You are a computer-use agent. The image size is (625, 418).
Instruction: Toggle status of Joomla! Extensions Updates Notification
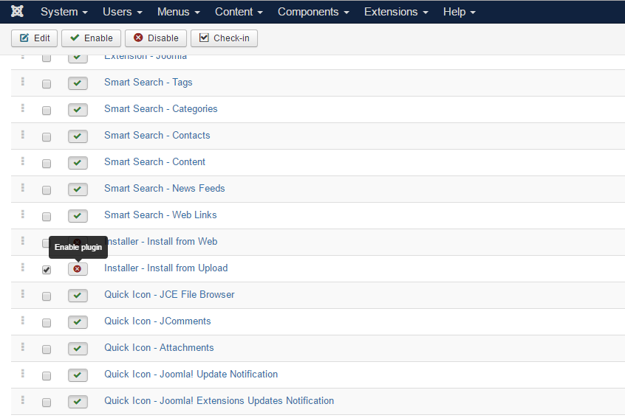[78, 402]
